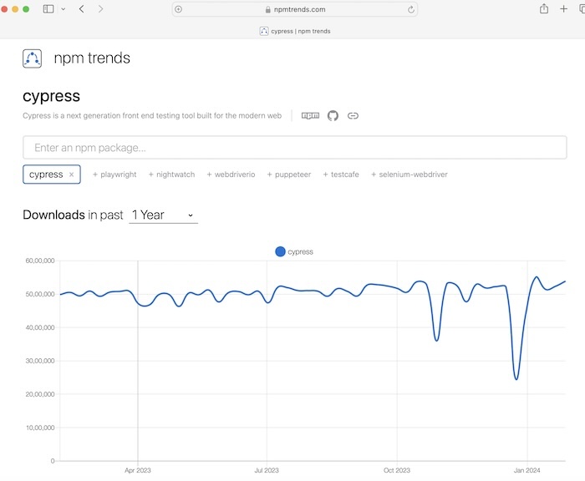Image resolution: width=585 pixels, height=481 pixels.
Task: Click the npm trends logo icon
Action: (33, 58)
